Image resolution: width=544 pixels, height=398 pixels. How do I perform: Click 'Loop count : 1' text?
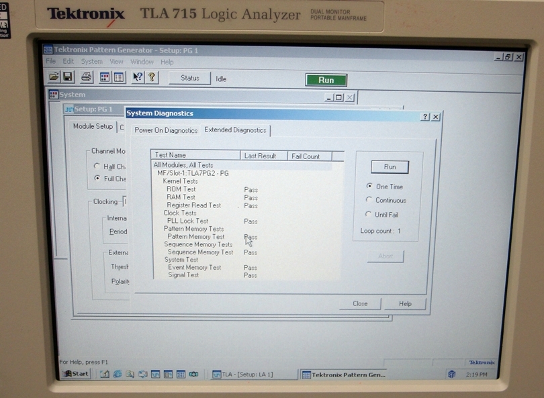coord(380,231)
